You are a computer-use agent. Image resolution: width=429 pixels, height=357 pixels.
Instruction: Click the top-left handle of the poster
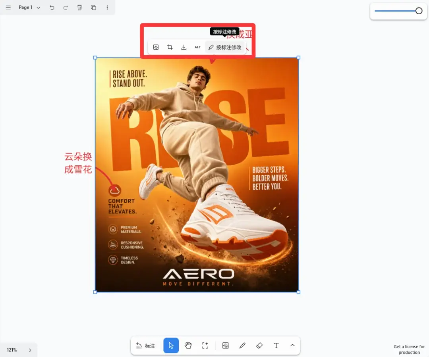[95, 58]
